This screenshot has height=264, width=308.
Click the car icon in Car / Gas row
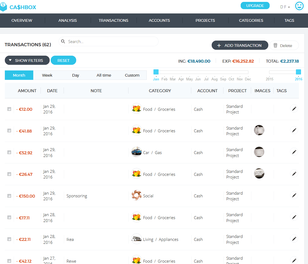pos(136,152)
